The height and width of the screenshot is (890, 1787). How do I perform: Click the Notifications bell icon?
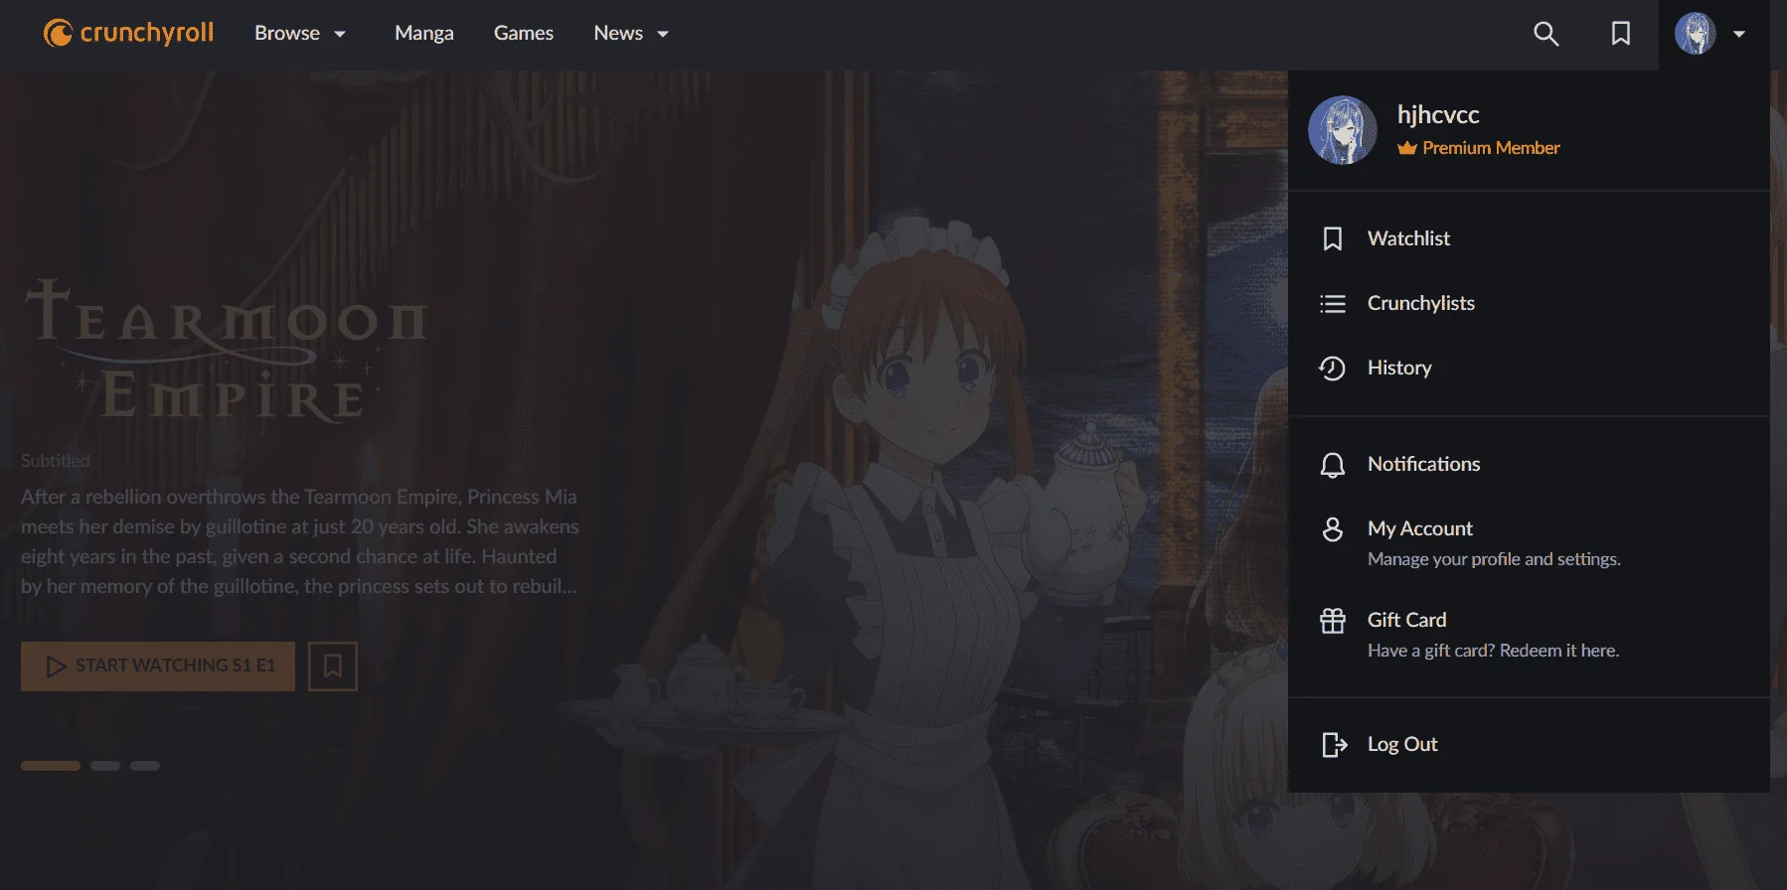pos(1332,464)
